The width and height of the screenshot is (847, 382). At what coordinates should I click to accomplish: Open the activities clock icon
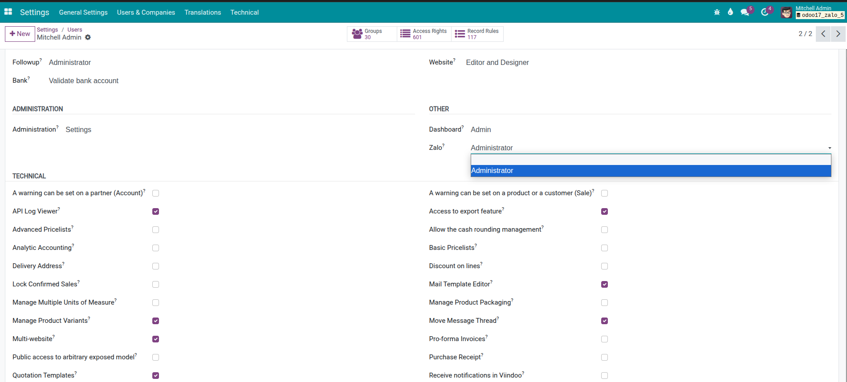pos(765,12)
